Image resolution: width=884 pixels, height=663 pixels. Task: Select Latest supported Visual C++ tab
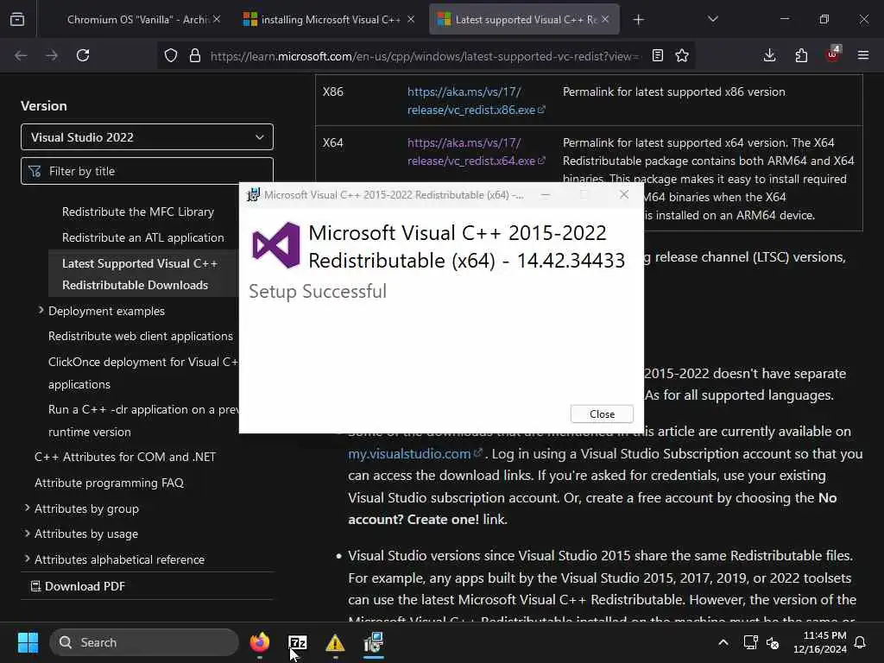[x=525, y=20]
